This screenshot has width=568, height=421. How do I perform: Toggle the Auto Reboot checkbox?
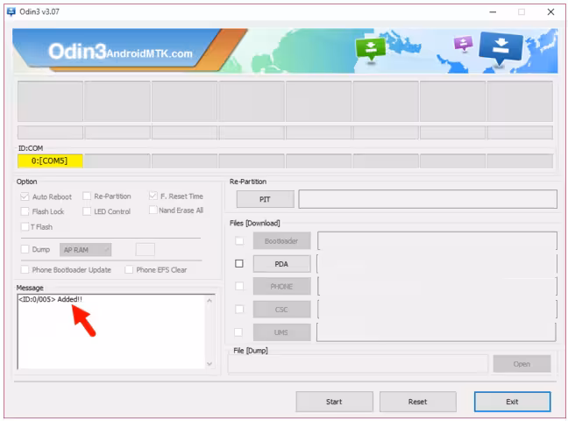pyautogui.click(x=25, y=196)
